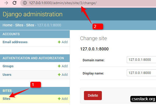Screen dimensions: 156x105
Task: Click the Domain name label
Action: click(94, 60)
